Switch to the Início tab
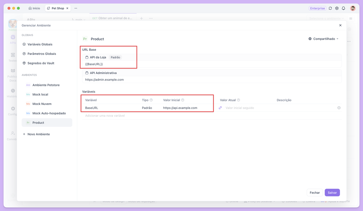Viewport: 363px width, 211px height. pyautogui.click(x=34, y=8)
